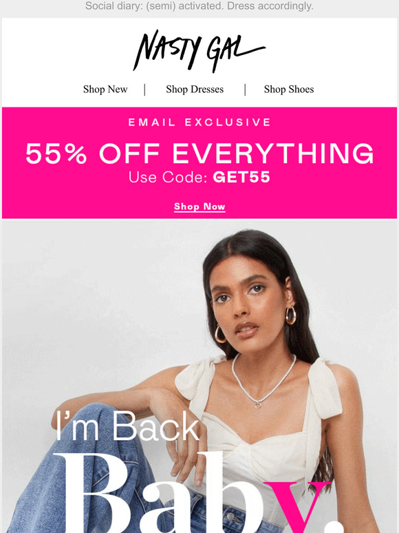Click separator between Shop New and Shop Dresses
Image resolution: width=399 pixels, height=533 pixels.
point(145,90)
